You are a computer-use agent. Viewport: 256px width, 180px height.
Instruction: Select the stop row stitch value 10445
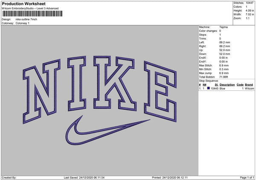click(x=214, y=88)
